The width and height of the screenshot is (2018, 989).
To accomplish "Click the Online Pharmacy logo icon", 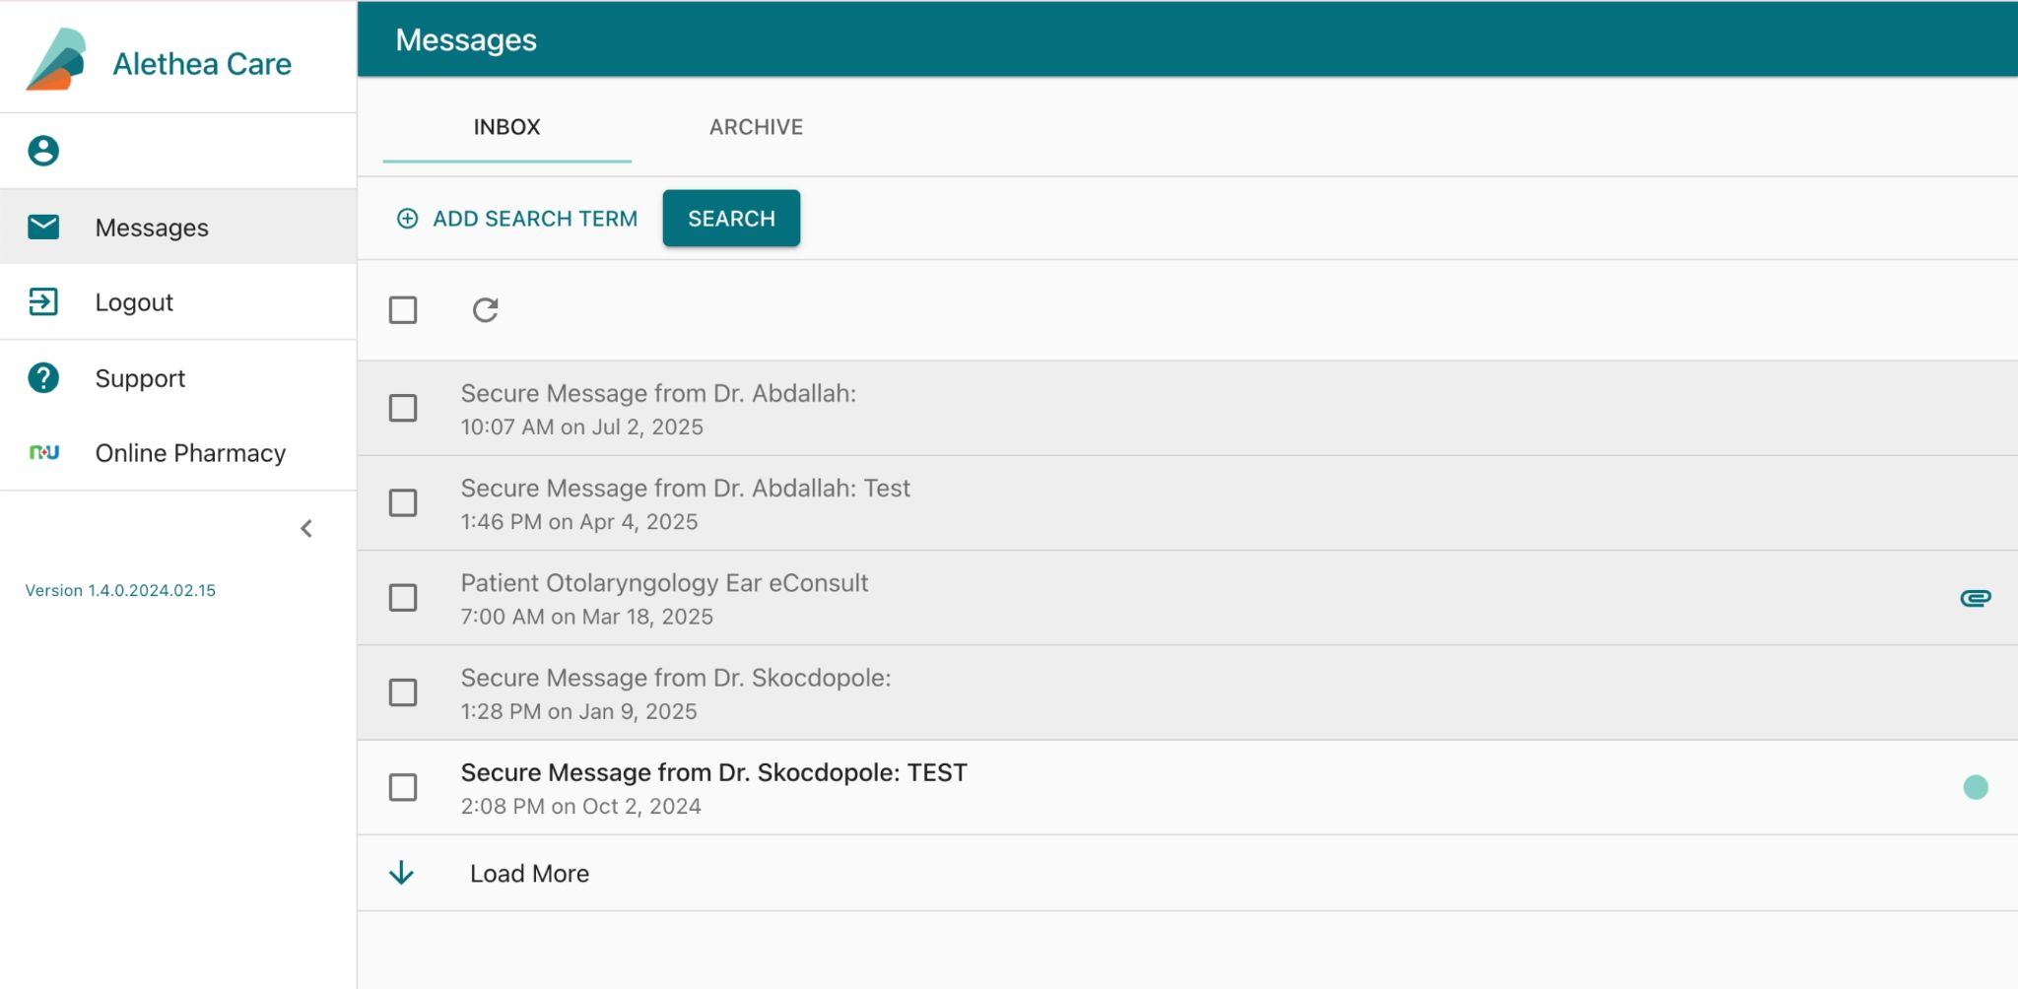I will (x=43, y=452).
